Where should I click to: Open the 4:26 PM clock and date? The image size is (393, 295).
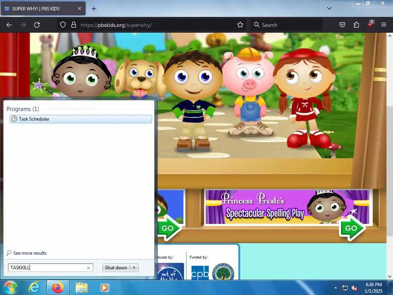tap(373, 288)
